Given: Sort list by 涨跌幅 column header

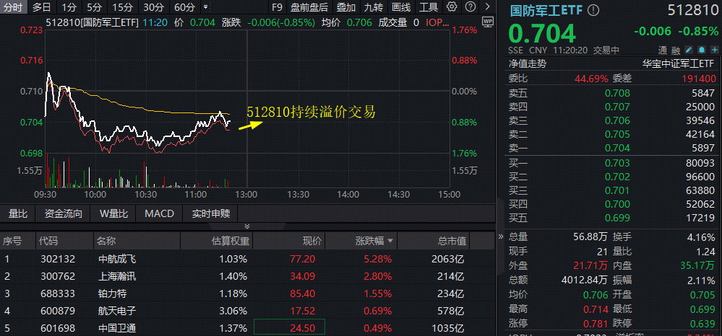Looking at the screenshot, I should pyautogui.click(x=374, y=241).
